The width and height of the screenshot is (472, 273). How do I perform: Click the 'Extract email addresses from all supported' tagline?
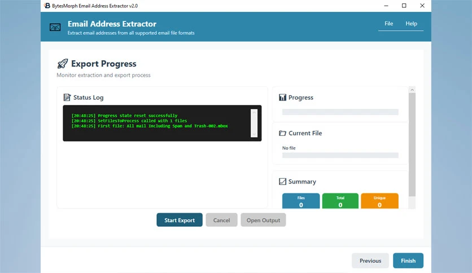[131, 33]
